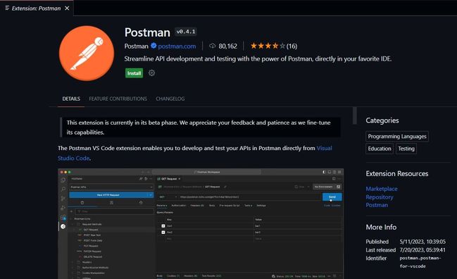Click the cloud download count icon
This screenshot has height=279, width=457.
tap(213, 46)
